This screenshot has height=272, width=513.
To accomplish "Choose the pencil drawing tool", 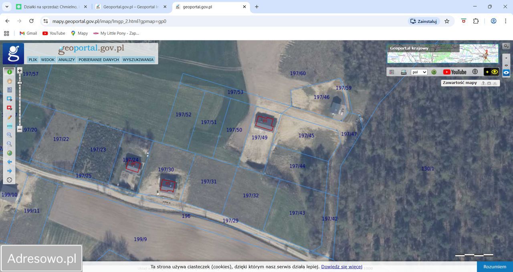I will pyautogui.click(x=10, y=117).
